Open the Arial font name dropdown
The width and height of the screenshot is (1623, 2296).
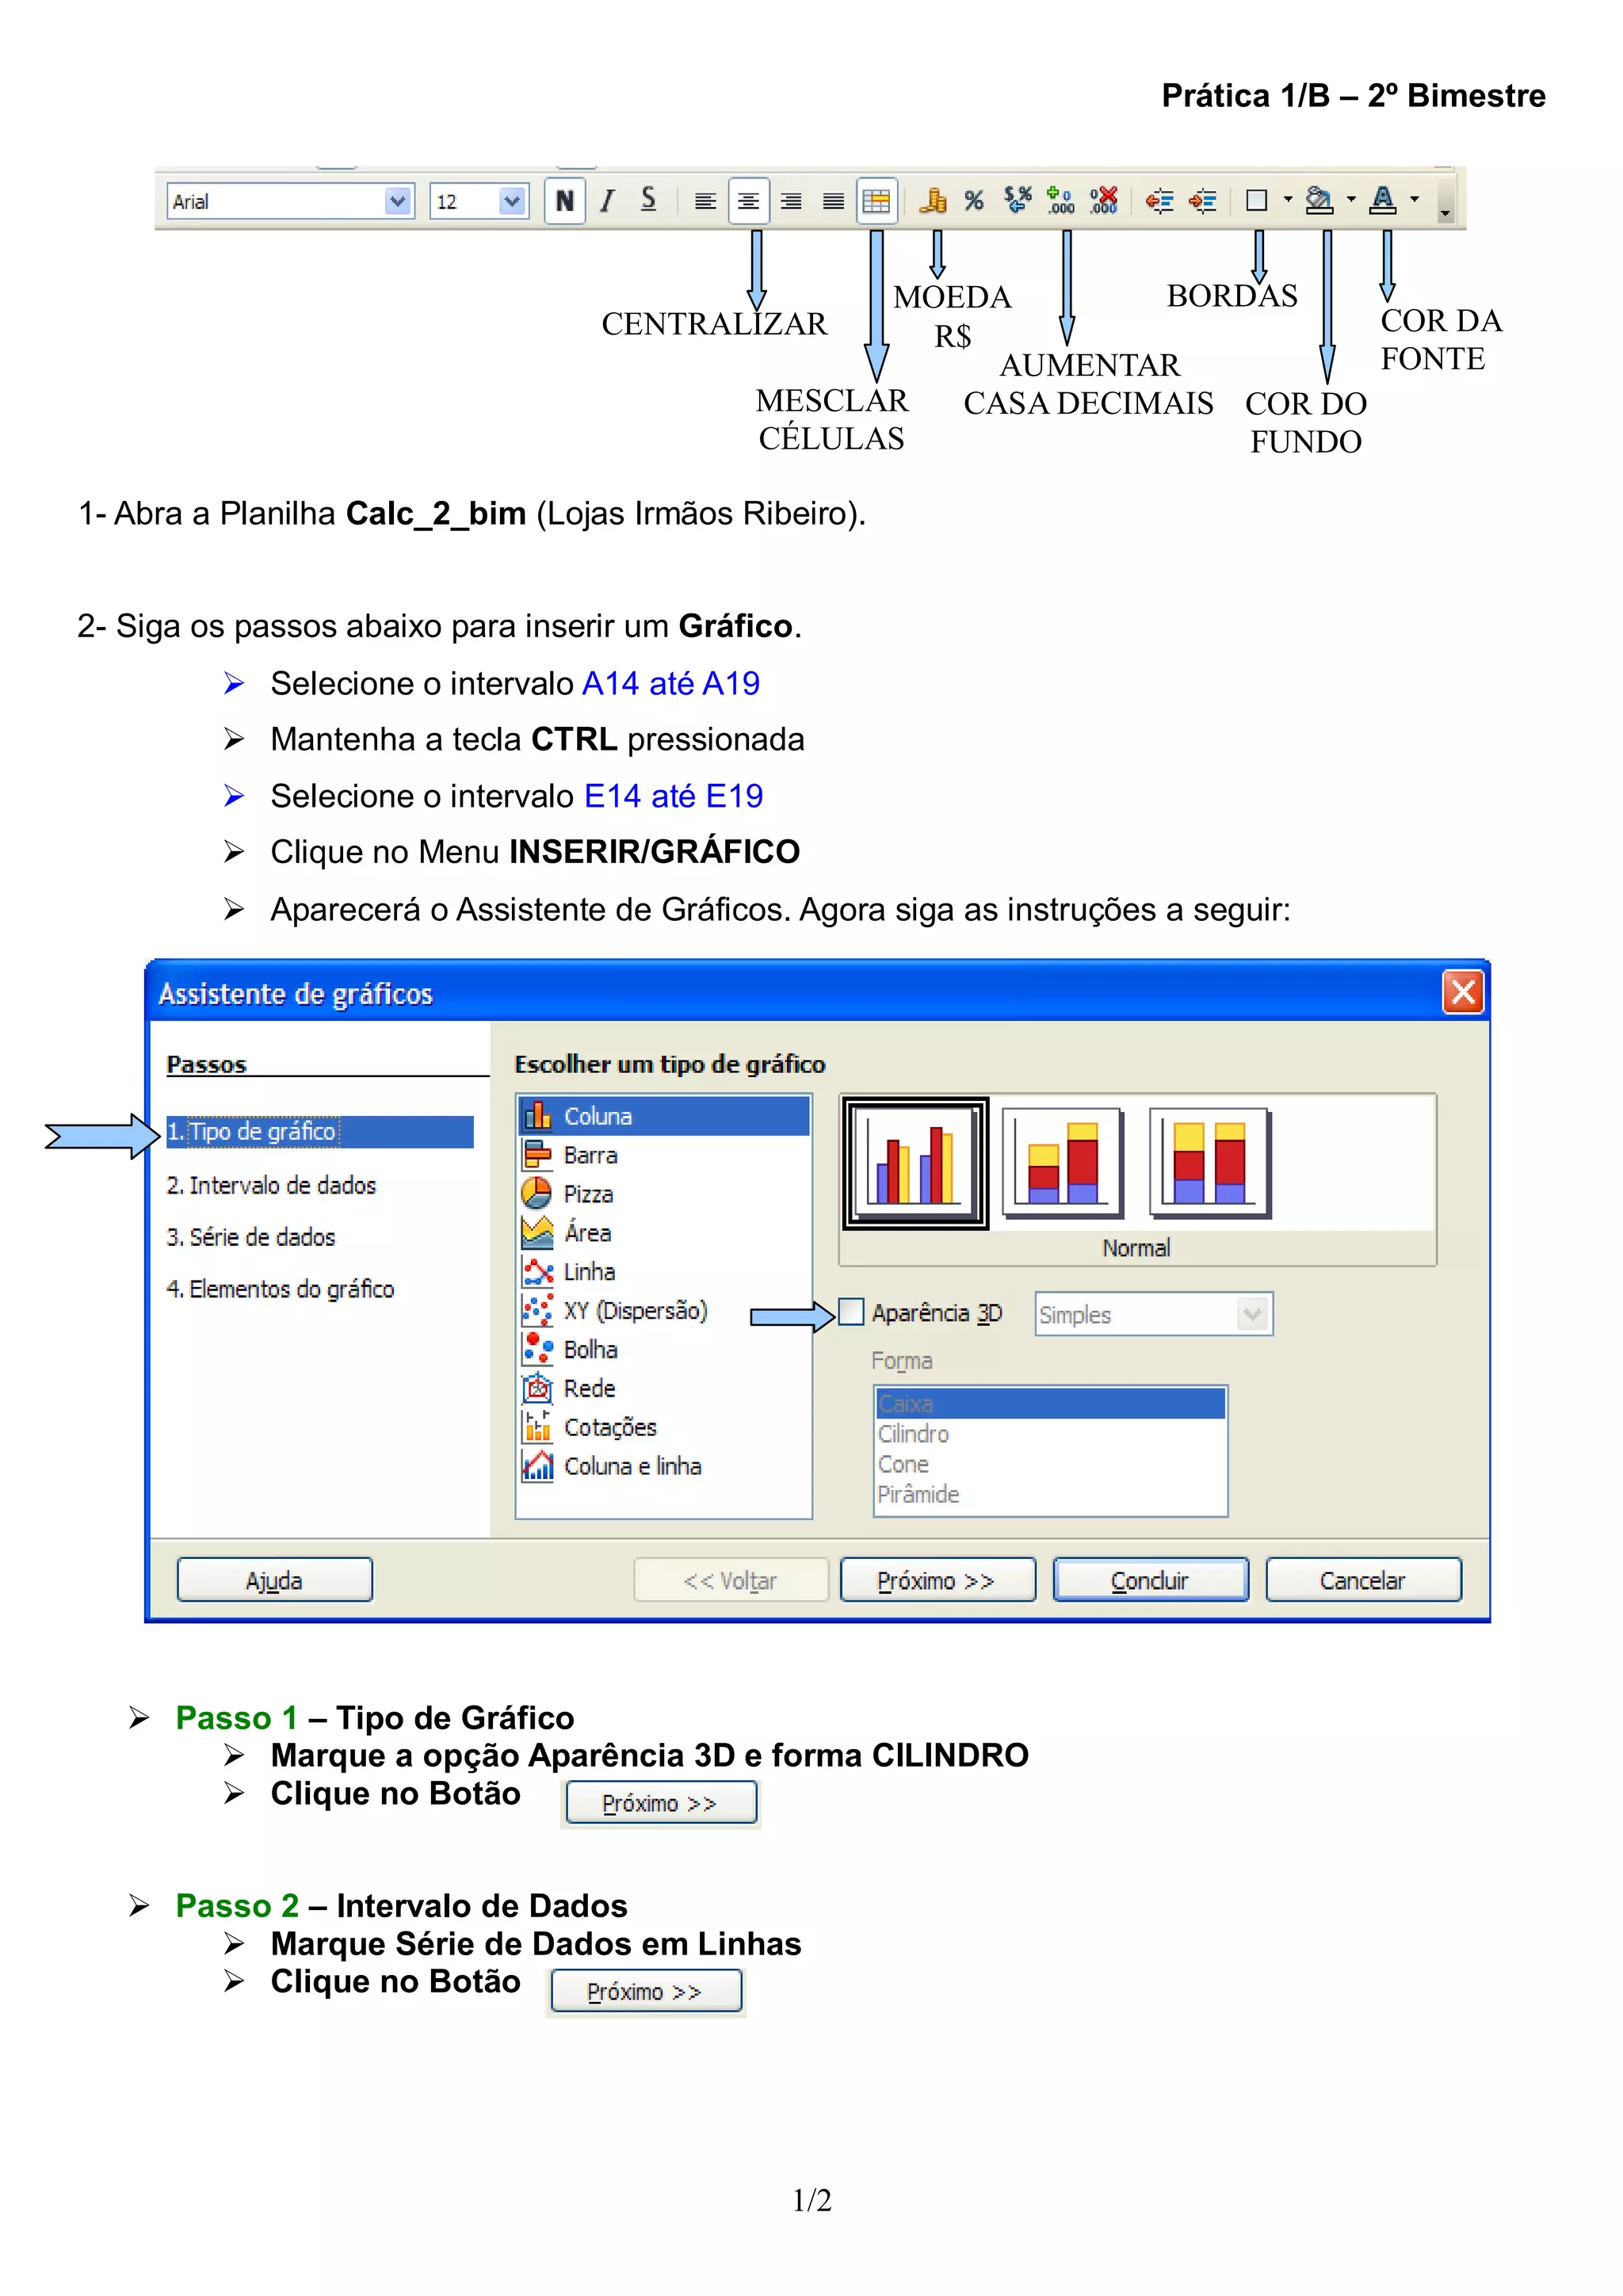397,201
